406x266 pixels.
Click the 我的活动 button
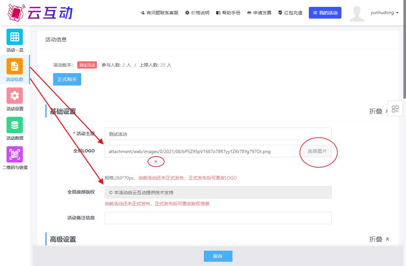click(325, 13)
